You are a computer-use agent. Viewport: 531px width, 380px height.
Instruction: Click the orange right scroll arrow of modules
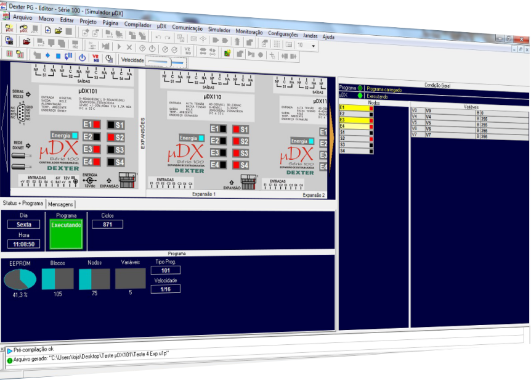331,136
